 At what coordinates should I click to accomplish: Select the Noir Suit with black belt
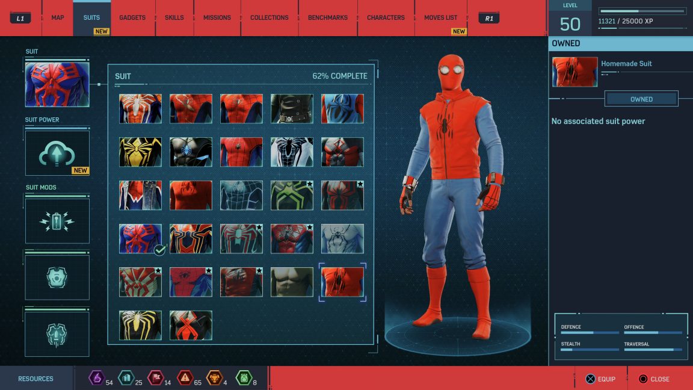292,108
